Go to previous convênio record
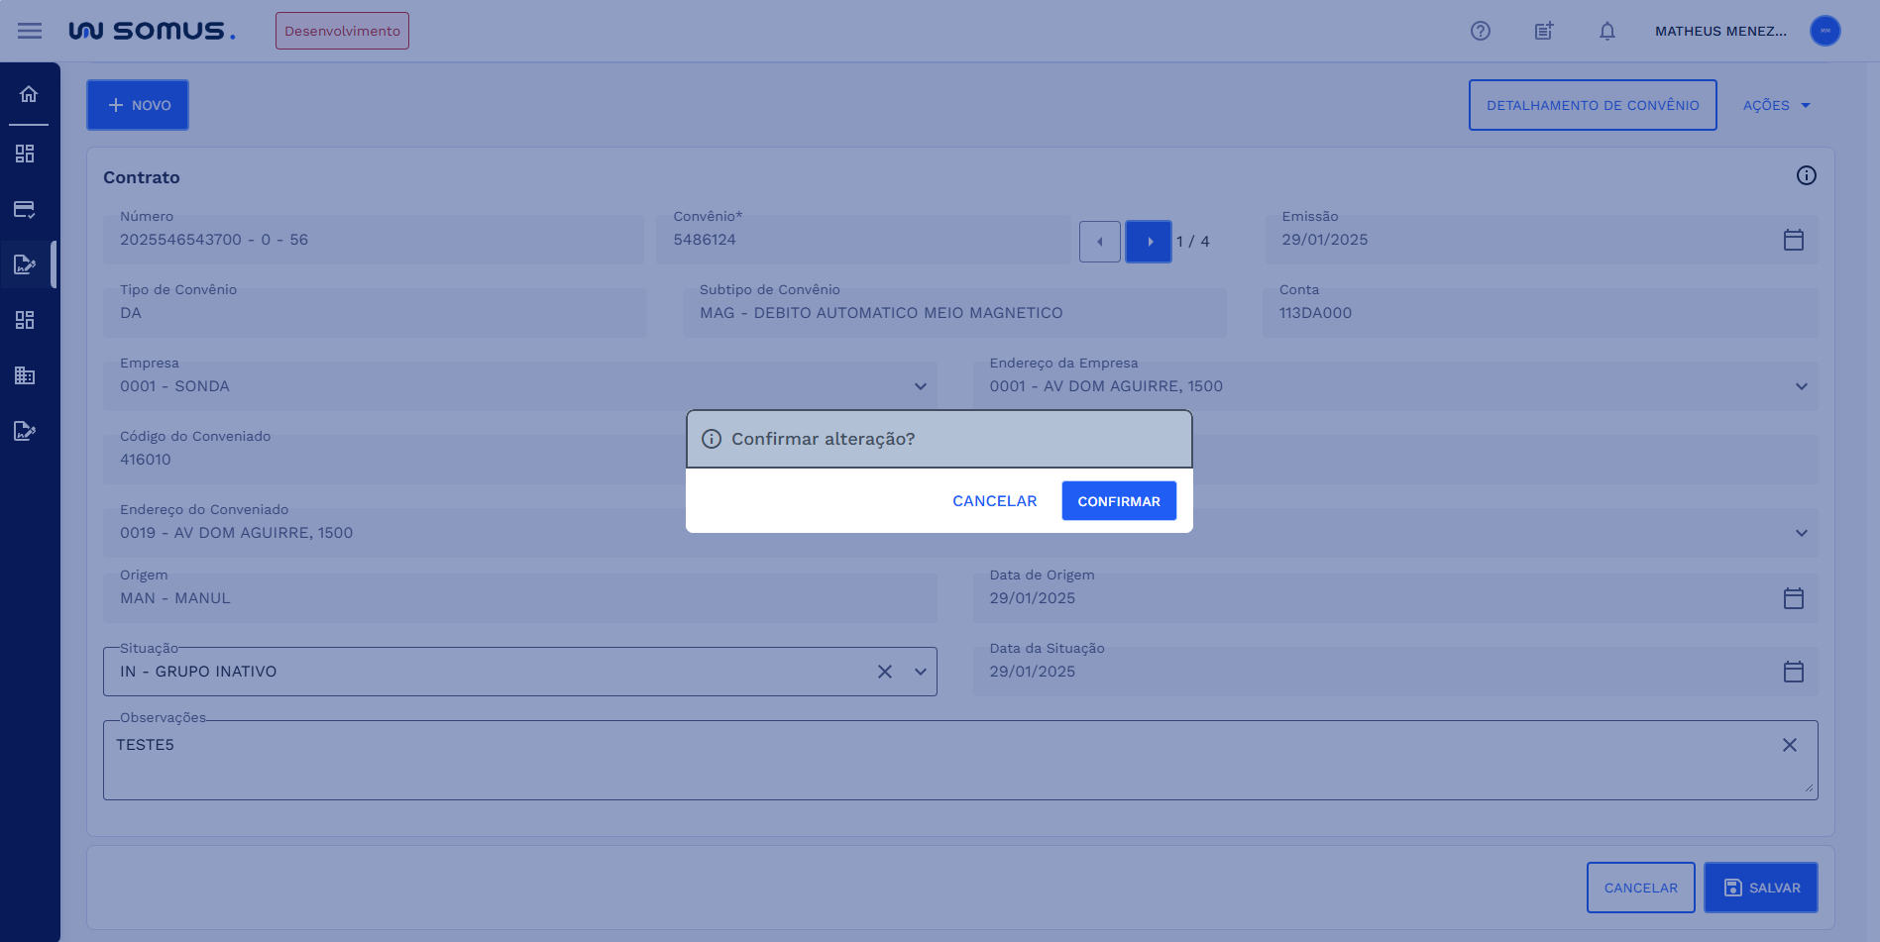 1099,242
